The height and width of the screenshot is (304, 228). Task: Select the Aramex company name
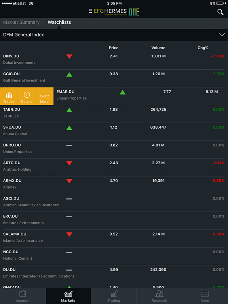pyautogui.click(x=9, y=187)
